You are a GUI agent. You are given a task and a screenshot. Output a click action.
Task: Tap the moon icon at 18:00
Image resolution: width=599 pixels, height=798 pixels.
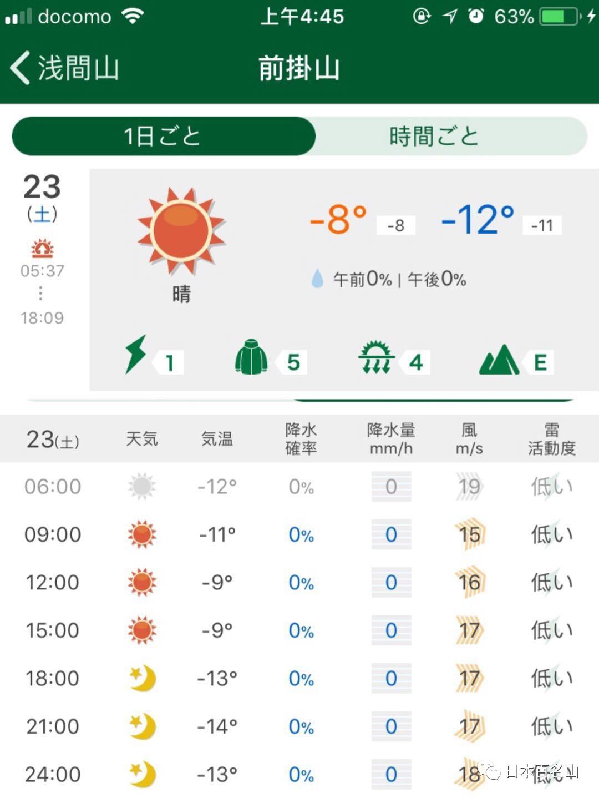click(143, 678)
